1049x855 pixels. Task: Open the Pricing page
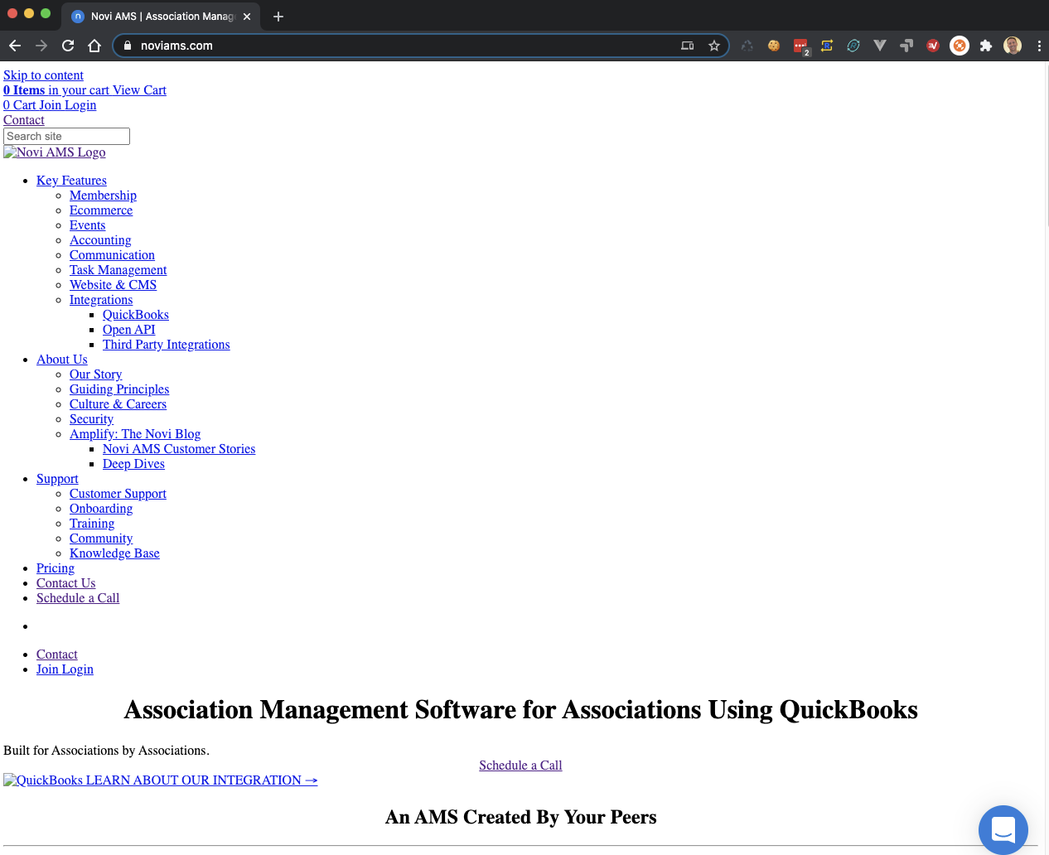point(56,568)
